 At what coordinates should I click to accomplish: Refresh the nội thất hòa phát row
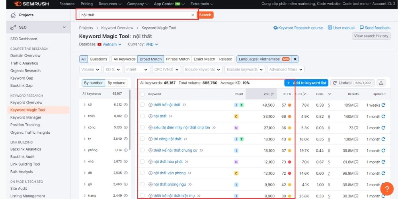tap(383, 162)
